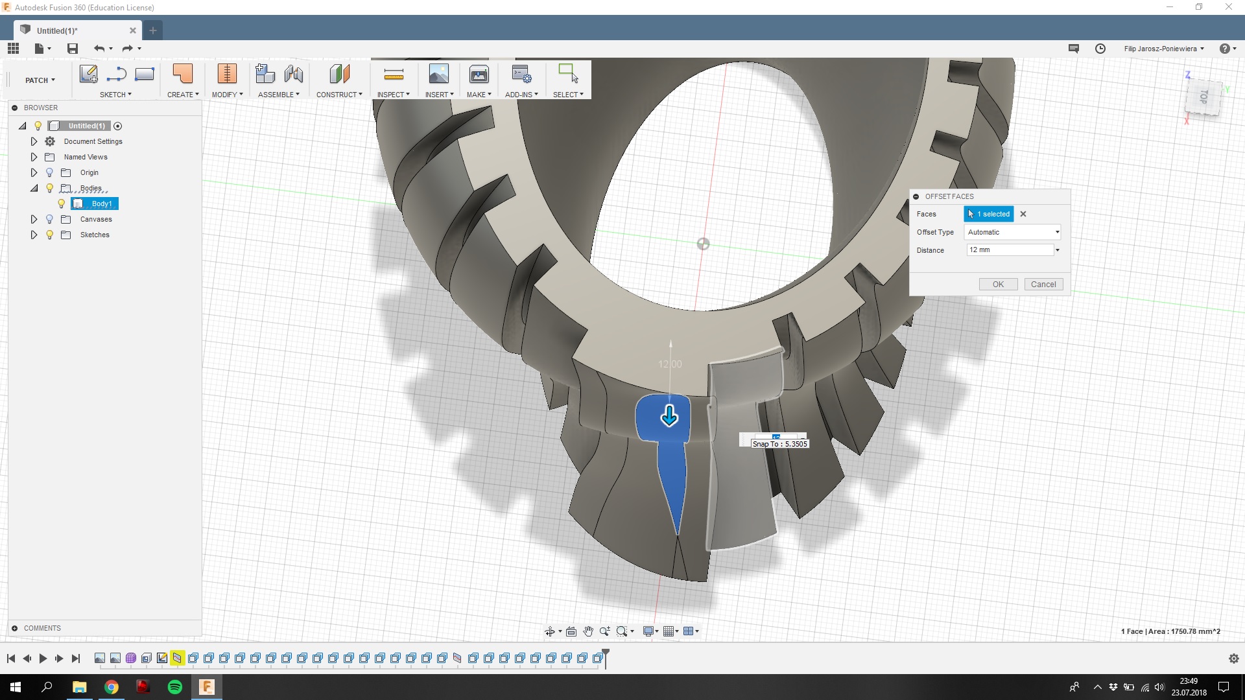Click the Select tool icon
This screenshot has height=700, width=1245.
tap(568, 73)
